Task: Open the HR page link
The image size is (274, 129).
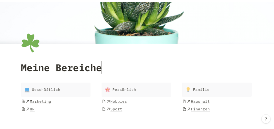Action: point(32,109)
